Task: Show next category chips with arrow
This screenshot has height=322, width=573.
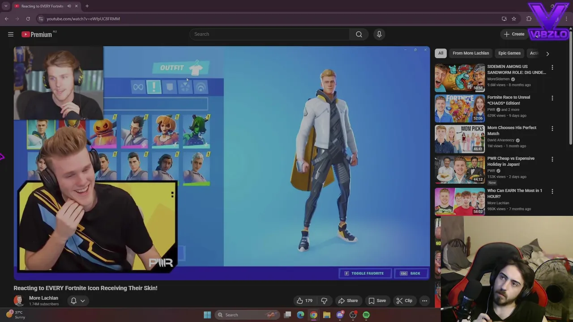Action: 547,53
